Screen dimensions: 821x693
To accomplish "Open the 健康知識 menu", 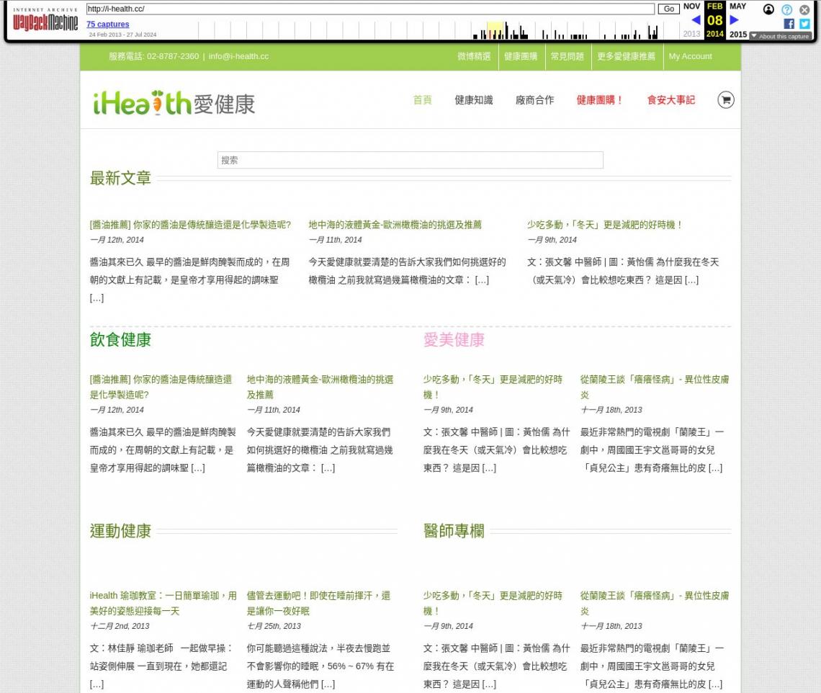I will (473, 100).
